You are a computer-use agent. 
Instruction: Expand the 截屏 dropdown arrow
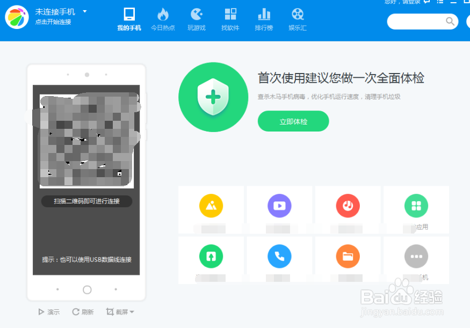click(x=132, y=312)
